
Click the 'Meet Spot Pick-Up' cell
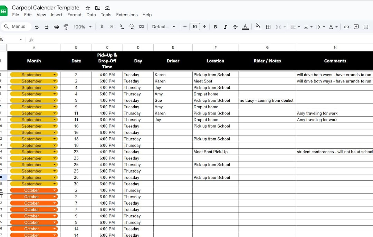coord(216,152)
